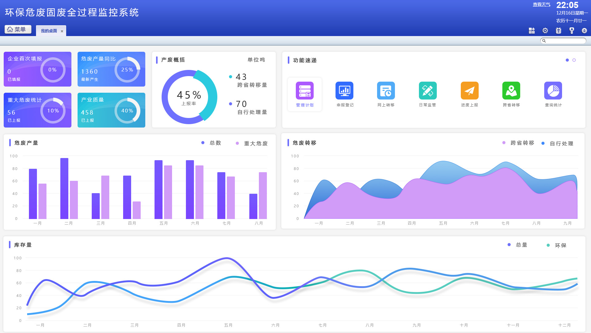Toggle 环保 legend in 库存量 chart

click(x=557, y=246)
